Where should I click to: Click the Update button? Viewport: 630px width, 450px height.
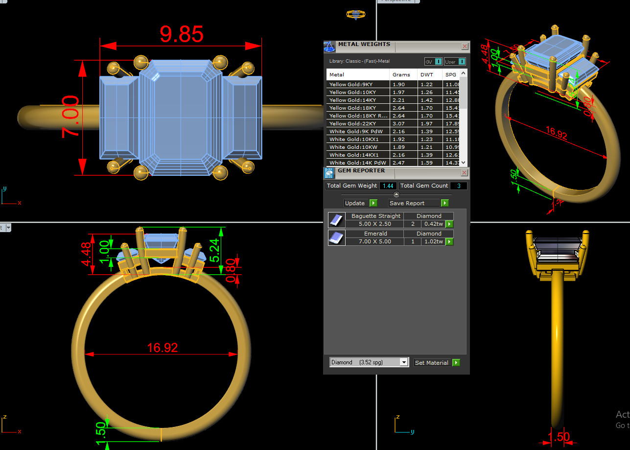(356, 203)
